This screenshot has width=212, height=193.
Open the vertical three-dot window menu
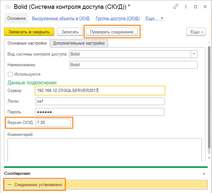(186, 7)
